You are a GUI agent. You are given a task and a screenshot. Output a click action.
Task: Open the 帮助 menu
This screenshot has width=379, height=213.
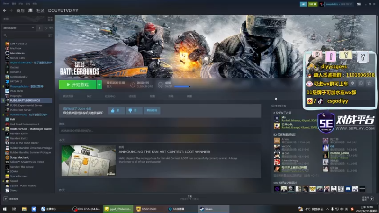pyautogui.click(x=35, y=4)
